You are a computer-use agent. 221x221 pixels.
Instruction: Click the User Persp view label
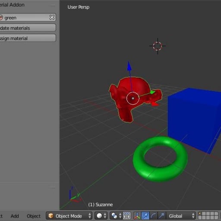79,7
